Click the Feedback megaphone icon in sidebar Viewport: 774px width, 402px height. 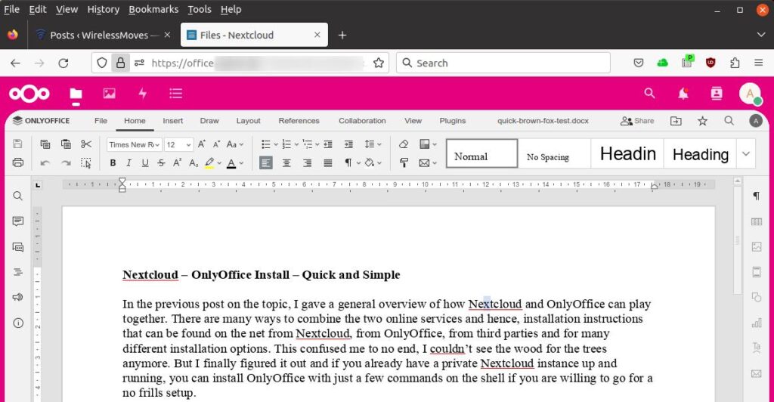coord(18,297)
